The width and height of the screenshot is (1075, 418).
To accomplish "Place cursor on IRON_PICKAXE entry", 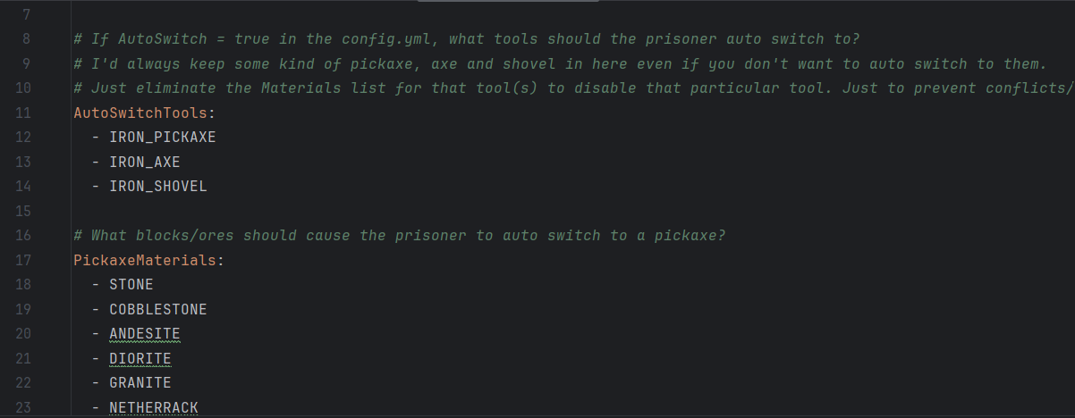I will point(163,138).
